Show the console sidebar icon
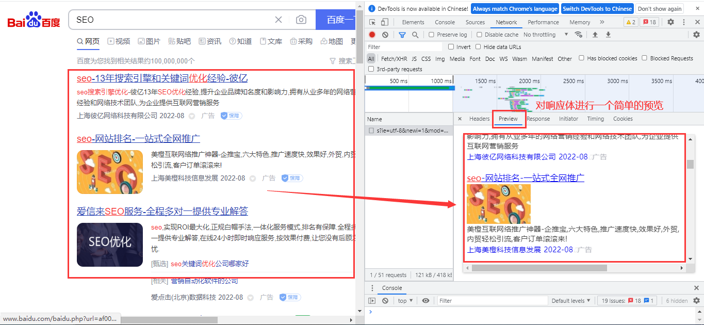Viewport: 704px width, 325px height. (372, 301)
